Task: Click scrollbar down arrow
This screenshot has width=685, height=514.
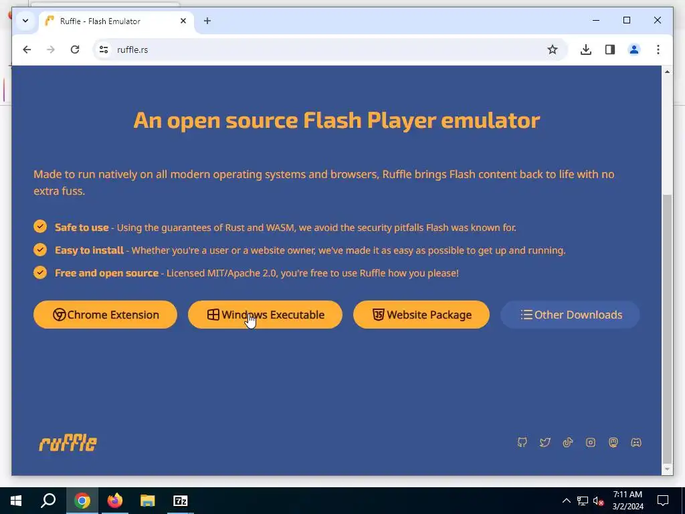Action: (x=667, y=469)
